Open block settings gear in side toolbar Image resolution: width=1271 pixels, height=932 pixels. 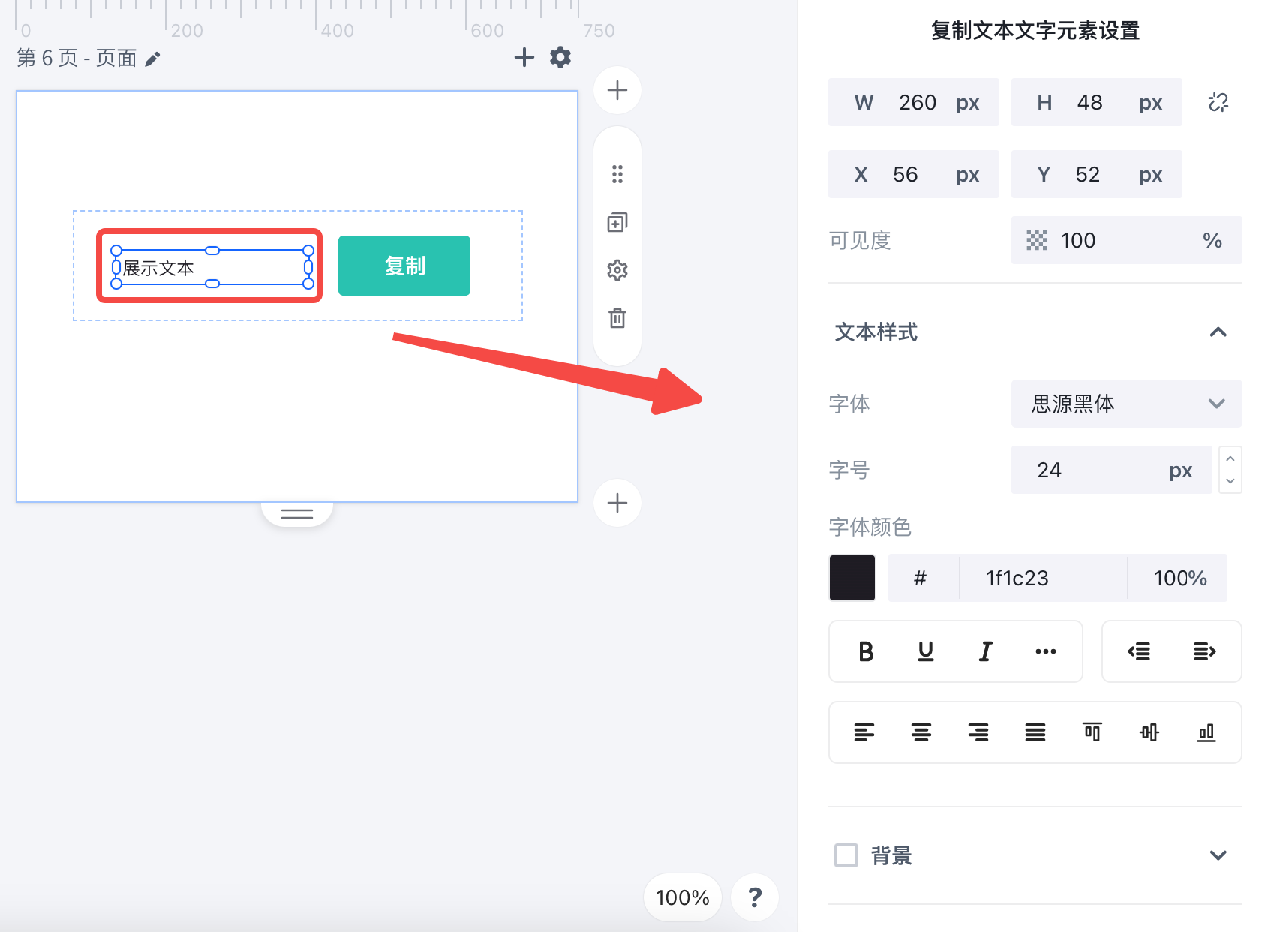(617, 270)
